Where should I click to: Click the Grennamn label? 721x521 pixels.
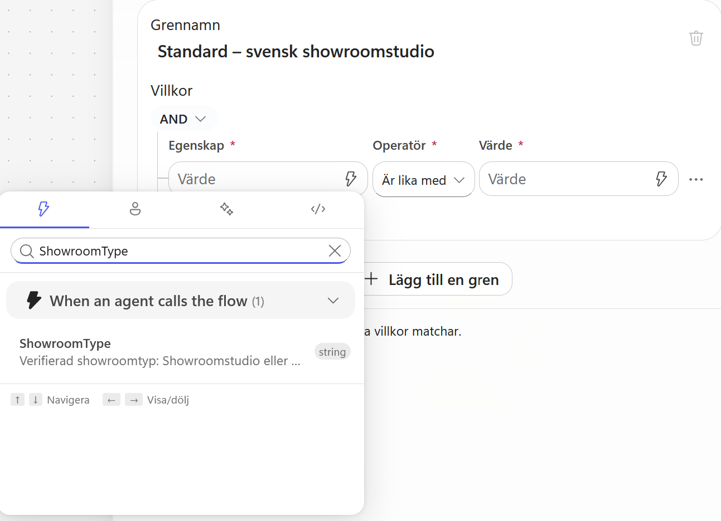[185, 25]
